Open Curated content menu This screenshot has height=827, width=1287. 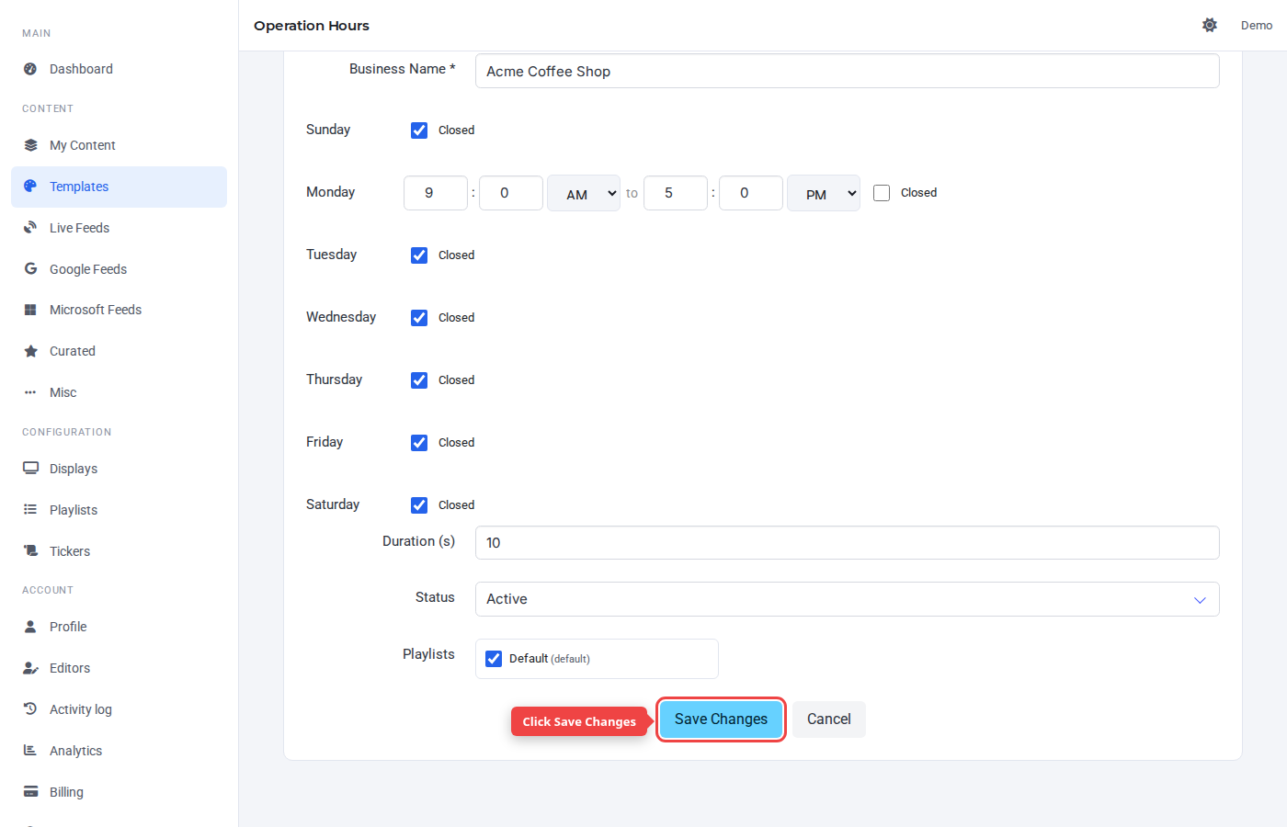click(x=119, y=351)
